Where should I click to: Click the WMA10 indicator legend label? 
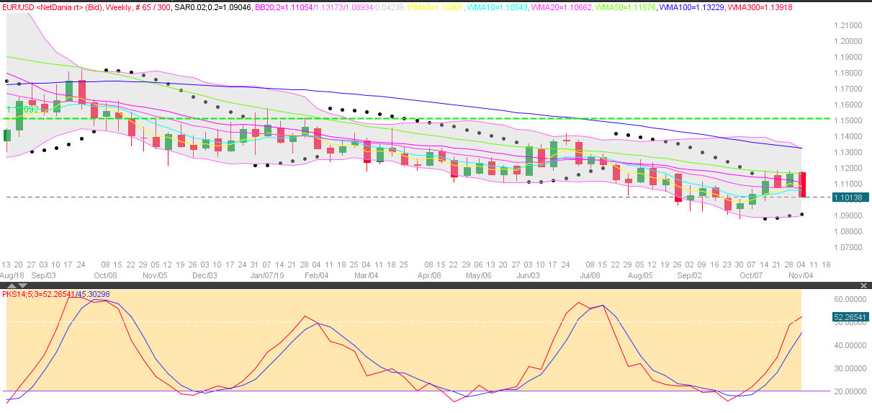tap(497, 6)
